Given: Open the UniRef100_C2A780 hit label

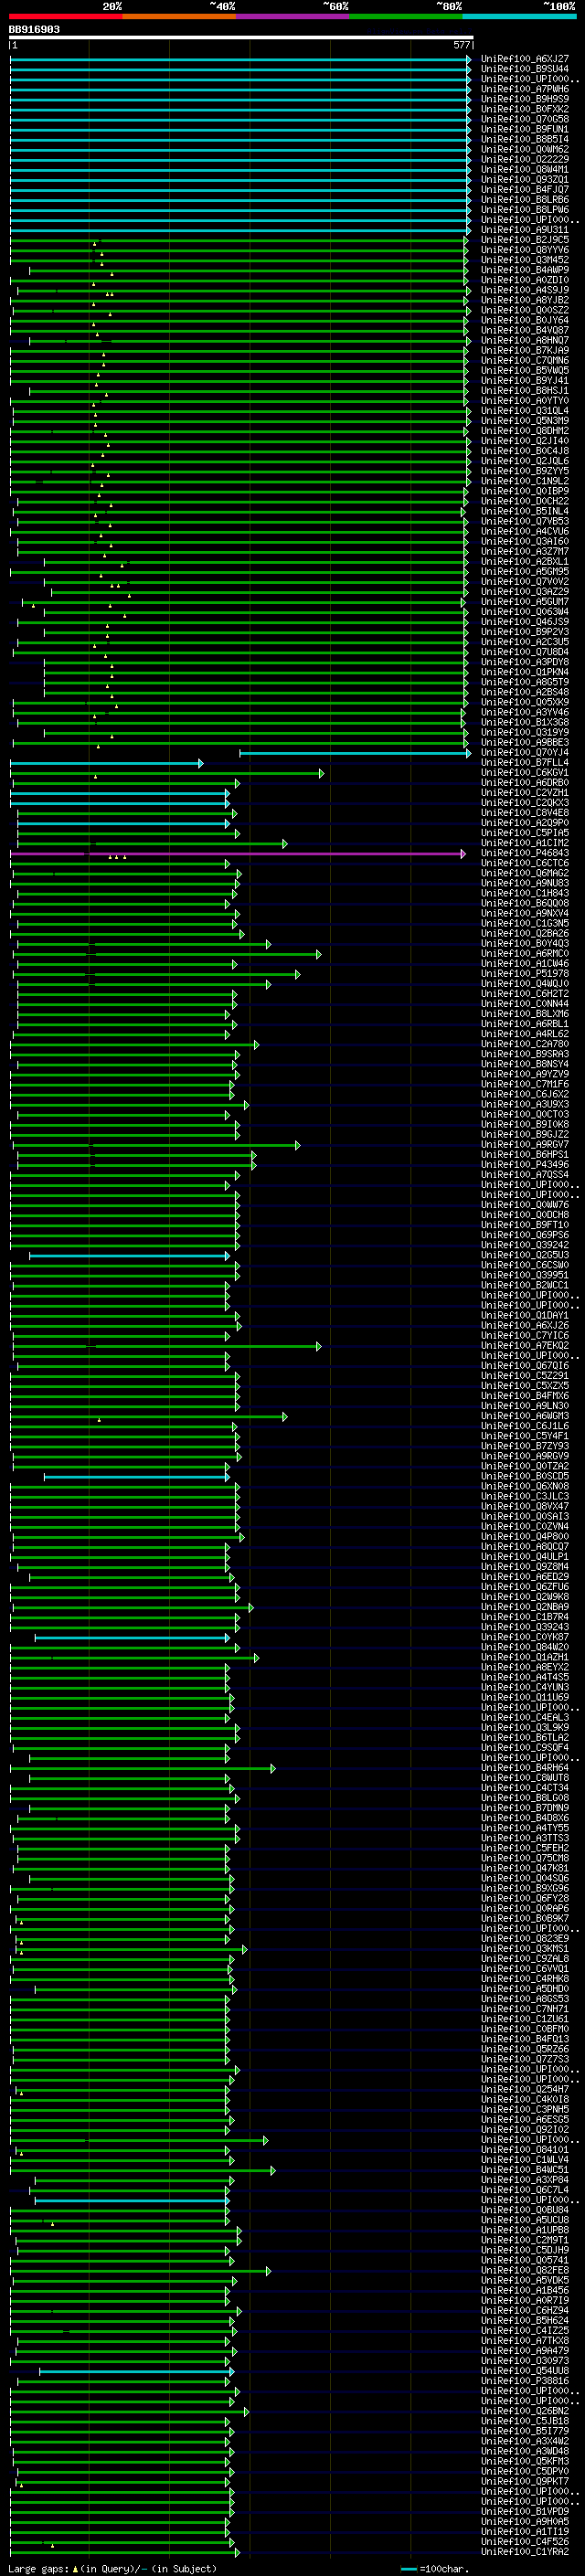Looking at the screenshot, I should pos(525,1044).
